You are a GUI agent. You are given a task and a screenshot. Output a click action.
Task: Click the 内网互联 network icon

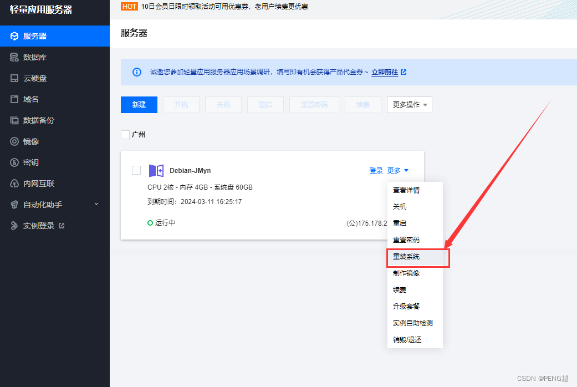[14, 184]
